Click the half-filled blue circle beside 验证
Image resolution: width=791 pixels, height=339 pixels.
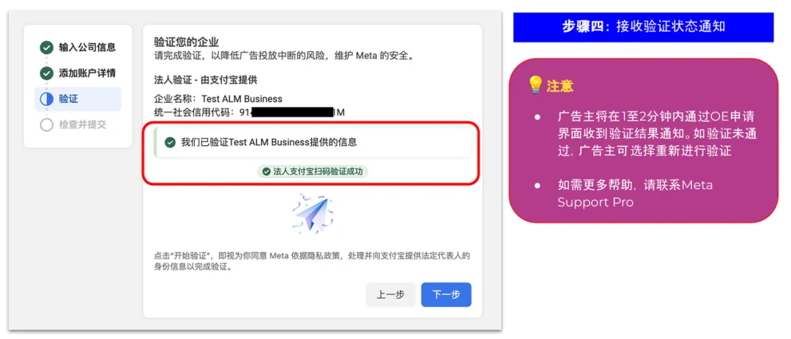coord(46,100)
